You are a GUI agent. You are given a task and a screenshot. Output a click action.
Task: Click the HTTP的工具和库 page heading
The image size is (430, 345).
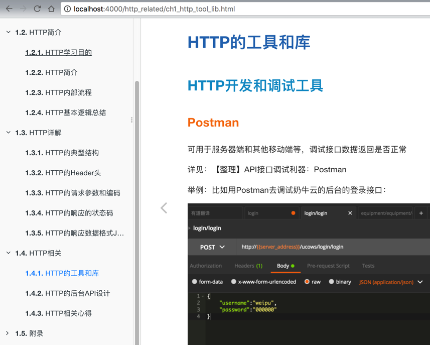[249, 42]
